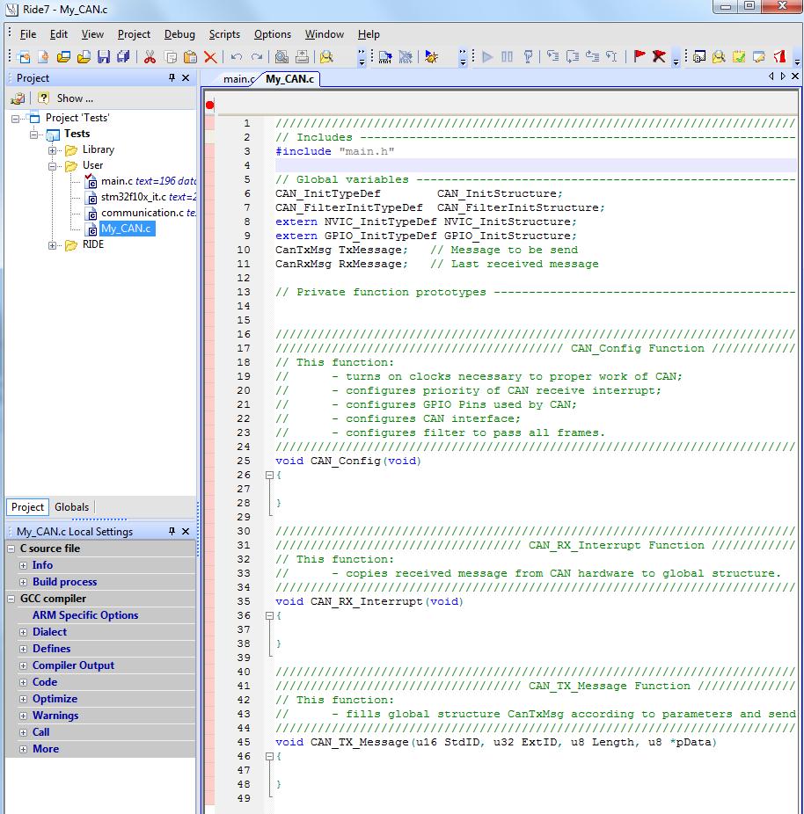Click the Open file folder icon
Viewport: 804px width, 814px height.
pyautogui.click(x=84, y=56)
